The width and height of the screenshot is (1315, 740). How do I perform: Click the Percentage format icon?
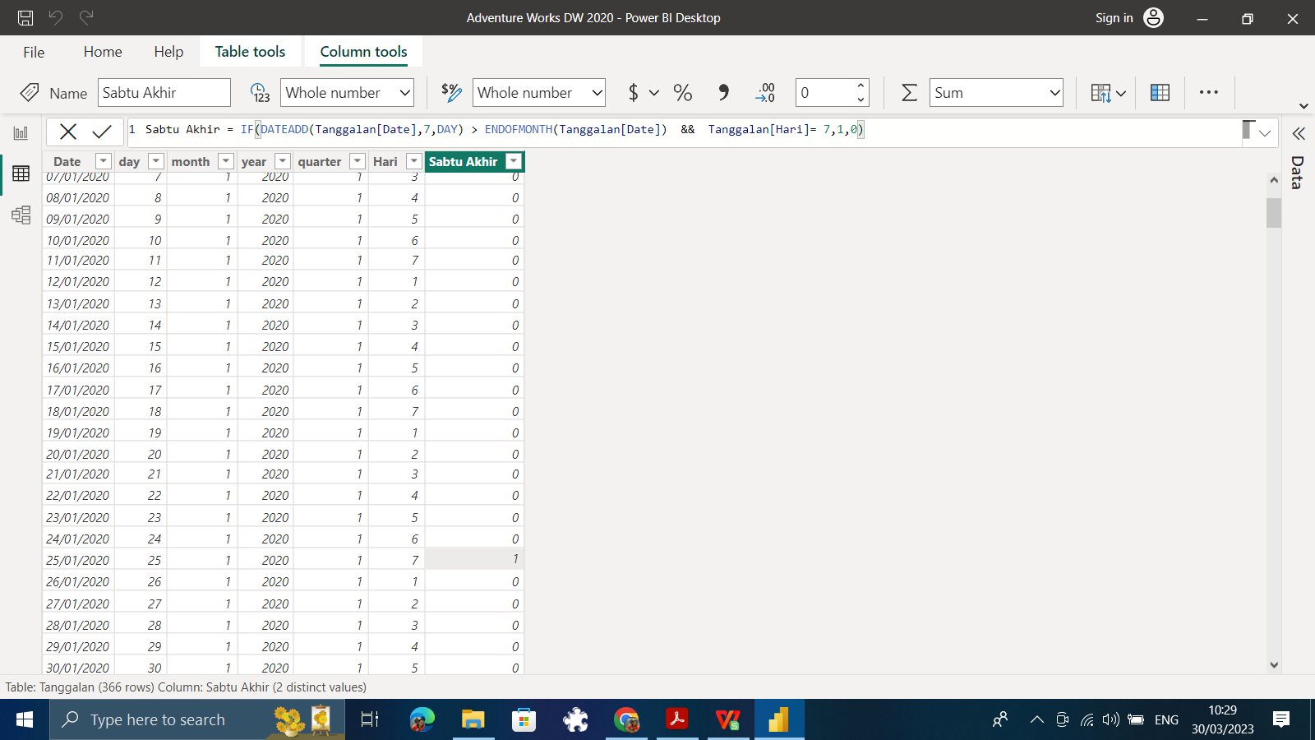click(x=682, y=92)
